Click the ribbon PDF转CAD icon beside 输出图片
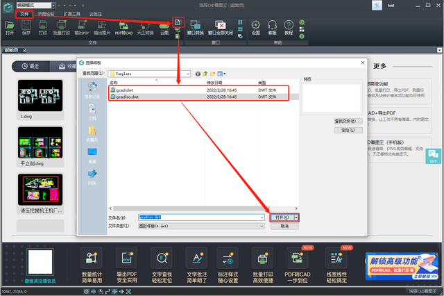 (123, 28)
